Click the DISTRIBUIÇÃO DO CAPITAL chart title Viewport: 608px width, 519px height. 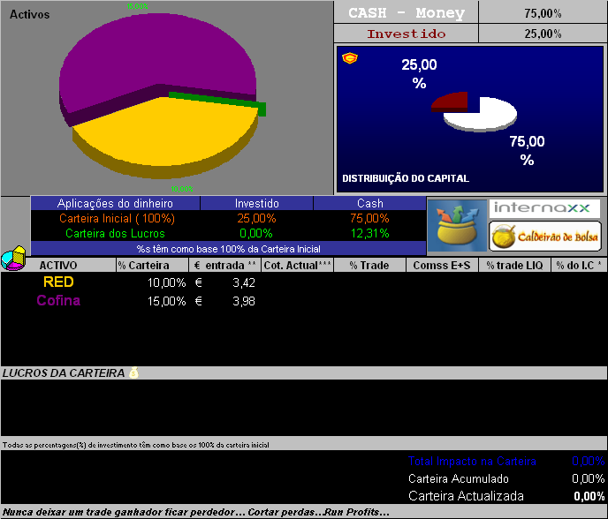(x=406, y=178)
